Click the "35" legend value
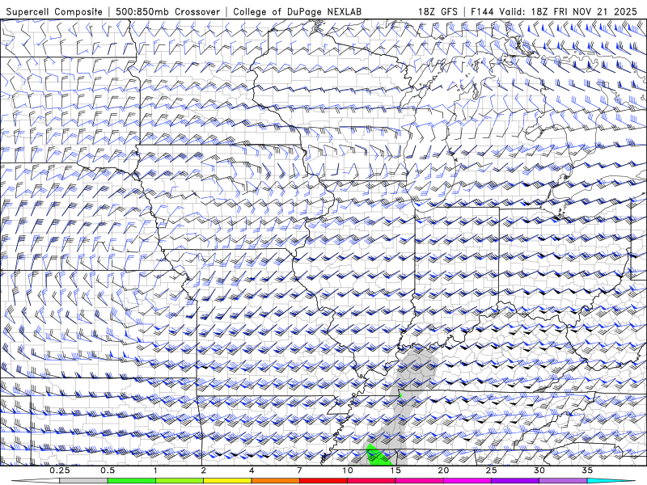Viewport: 647px width, 485px height. tap(587, 470)
